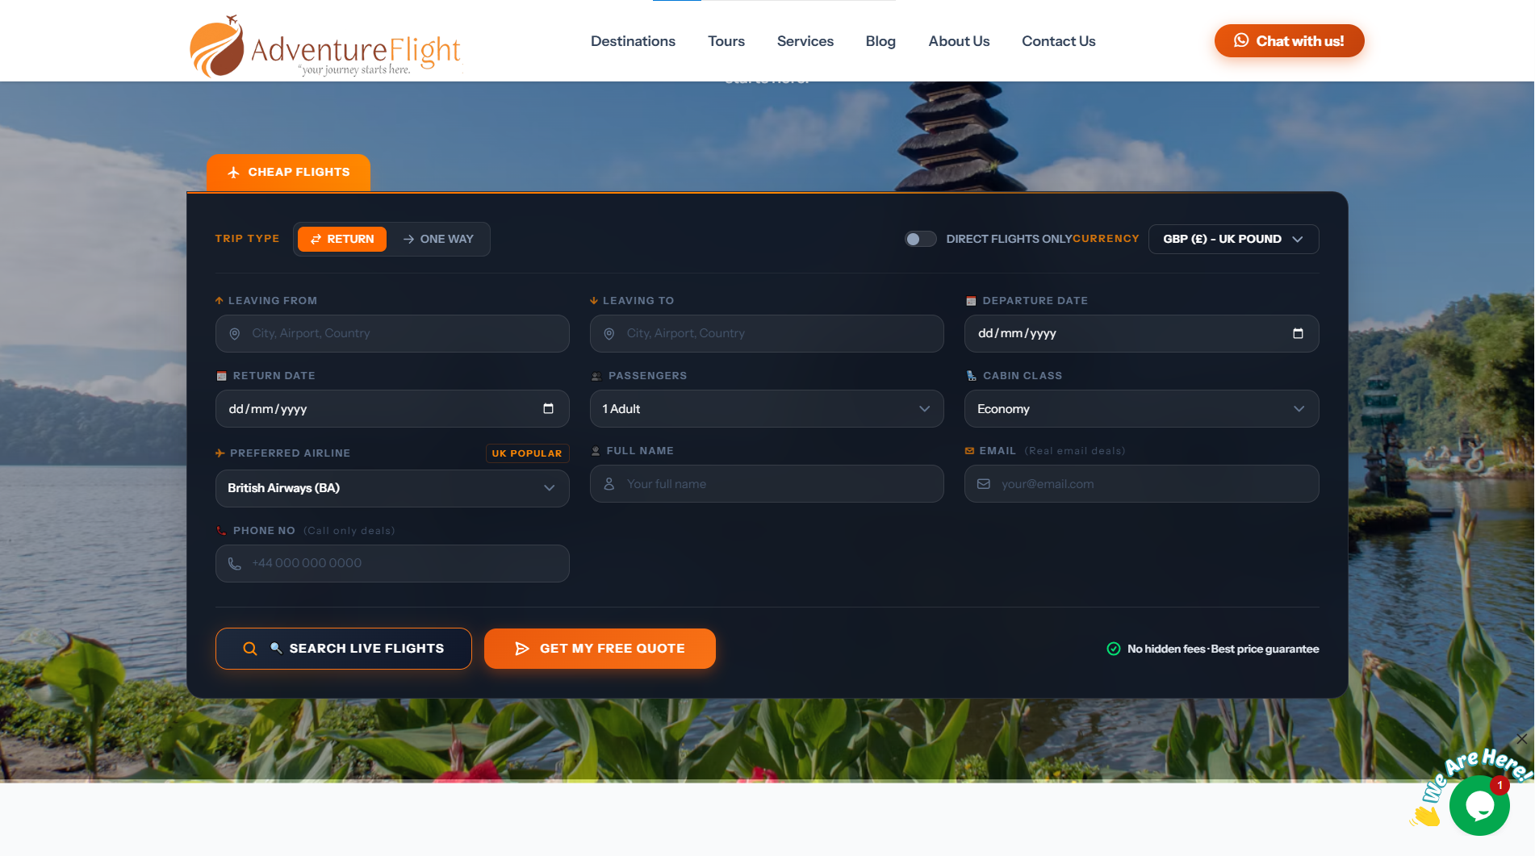This screenshot has width=1535, height=856.
Task: Click Get My Free Quote button
Action: [x=600, y=649]
